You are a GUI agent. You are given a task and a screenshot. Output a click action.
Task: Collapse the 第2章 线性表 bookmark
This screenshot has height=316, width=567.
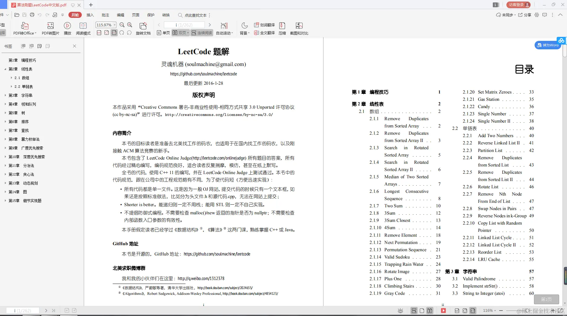coord(5,69)
